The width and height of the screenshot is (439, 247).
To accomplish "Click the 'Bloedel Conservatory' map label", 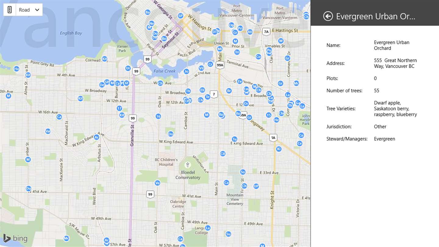I will (188, 175).
